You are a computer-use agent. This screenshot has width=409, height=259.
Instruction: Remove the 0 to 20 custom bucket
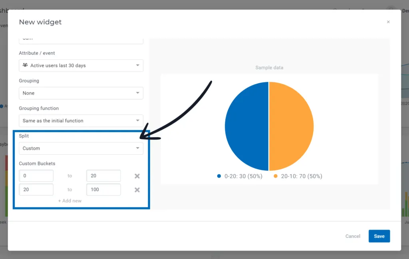(137, 176)
